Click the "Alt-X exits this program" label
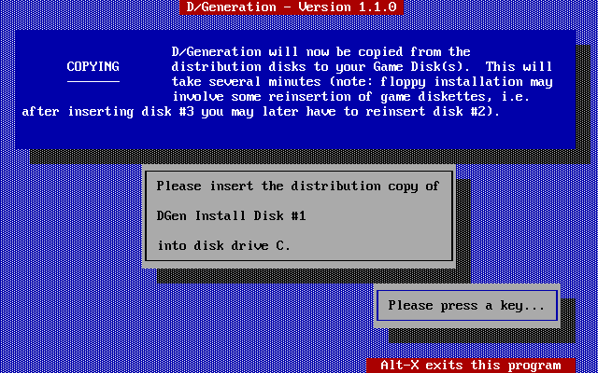Screen dimensions: 598x373 pos(470,366)
